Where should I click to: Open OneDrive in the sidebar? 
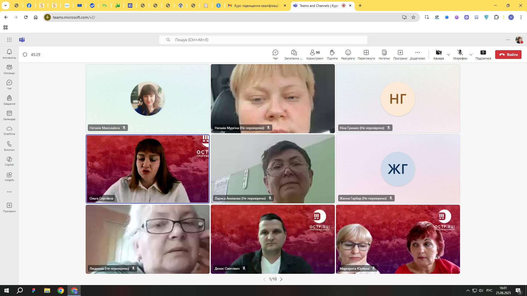9,131
